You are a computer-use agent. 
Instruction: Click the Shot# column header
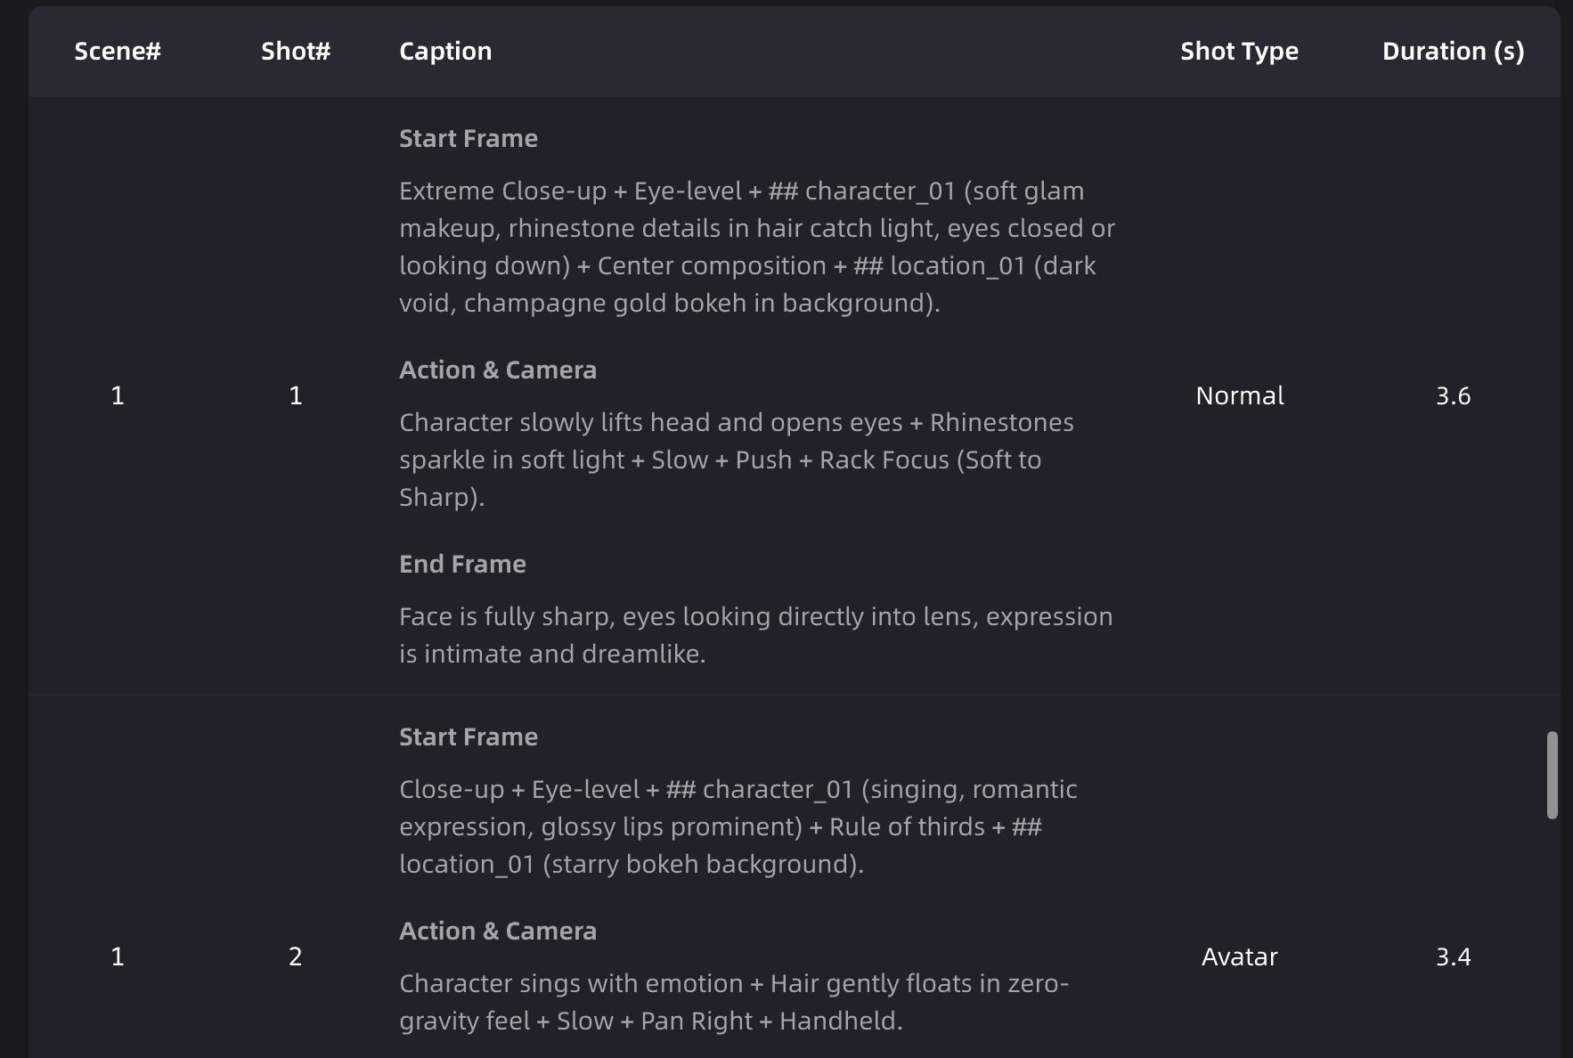(296, 52)
